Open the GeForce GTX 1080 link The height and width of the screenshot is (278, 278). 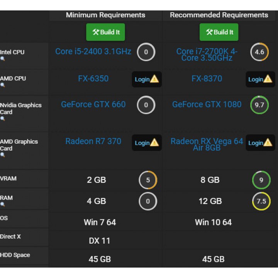coord(207,104)
